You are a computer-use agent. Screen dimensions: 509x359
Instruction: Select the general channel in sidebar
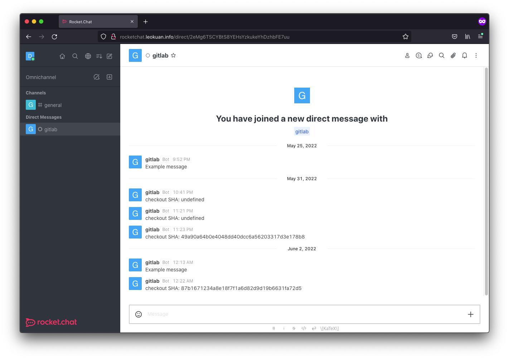(53, 105)
